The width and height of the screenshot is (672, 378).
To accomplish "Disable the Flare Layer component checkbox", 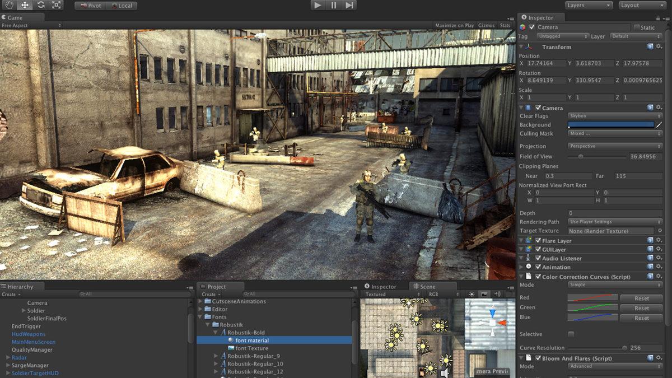I will point(538,241).
